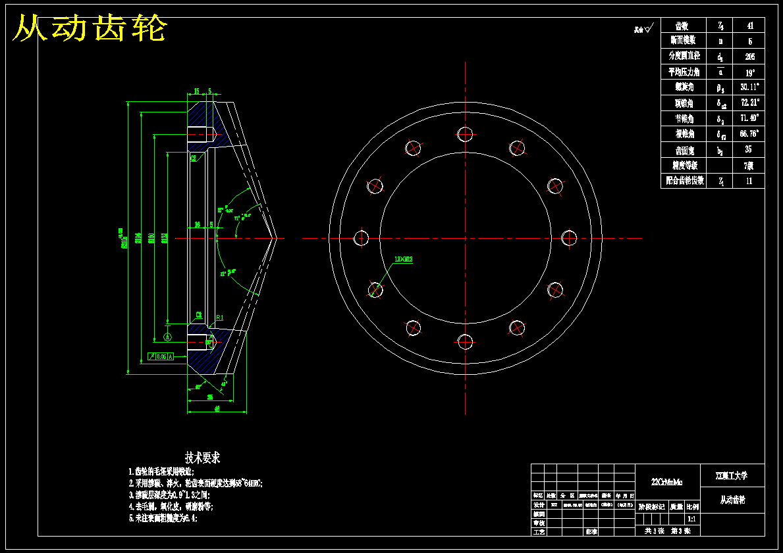Image resolution: width=783 pixels, height=553 pixels.
Task: Click the top bolt hole in front view
Action: point(465,133)
